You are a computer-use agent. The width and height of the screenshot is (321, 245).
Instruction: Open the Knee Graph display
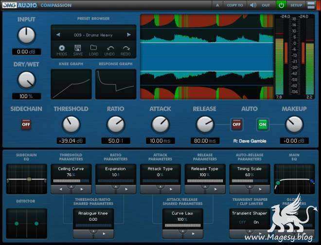[x=71, y=84]
